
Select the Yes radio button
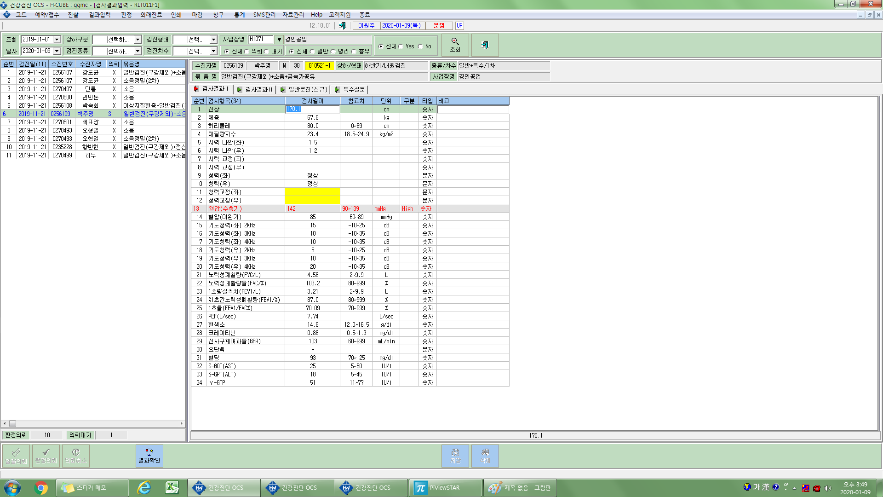click(x=401, y=46)
